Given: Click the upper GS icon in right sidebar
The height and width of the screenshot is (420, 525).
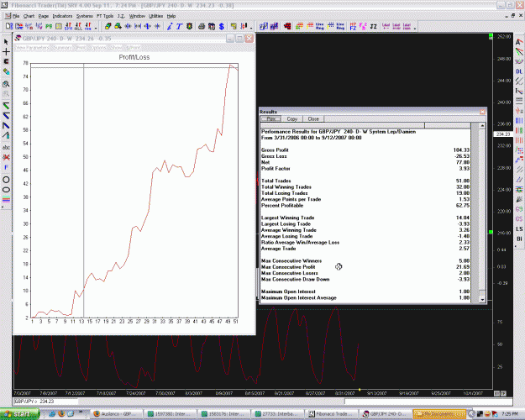Looking at the screenshot, I should click(519, 209).
